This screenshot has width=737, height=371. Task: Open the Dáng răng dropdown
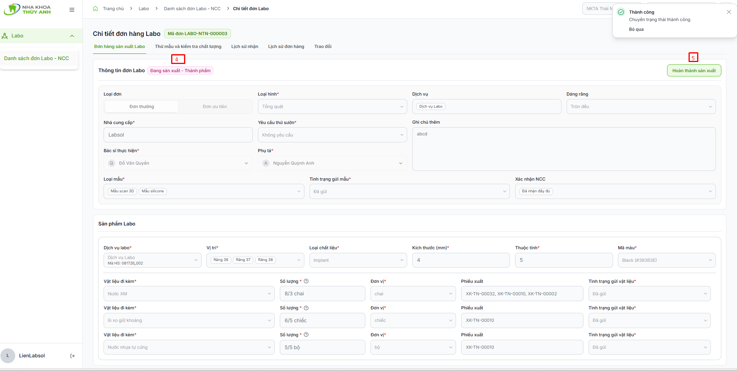click(x=641, y=107)
